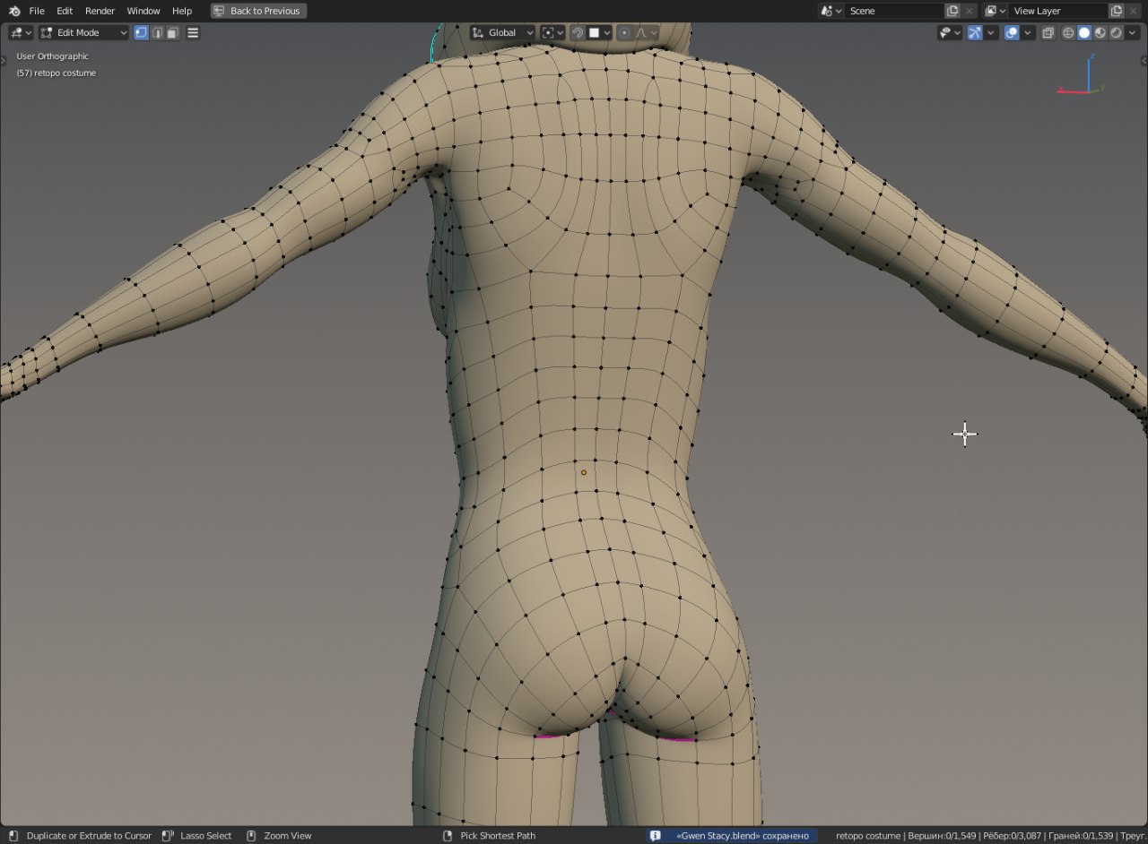Click the orange object origin dot
1148x844 pixels.
584,472
